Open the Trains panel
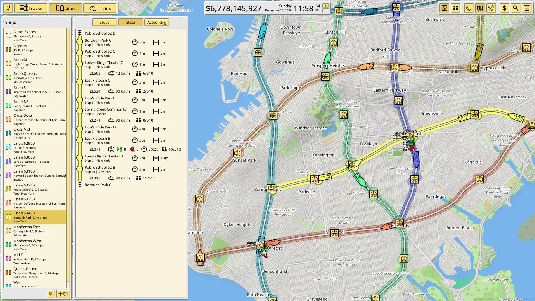535x301 pixels. point(100,8)
